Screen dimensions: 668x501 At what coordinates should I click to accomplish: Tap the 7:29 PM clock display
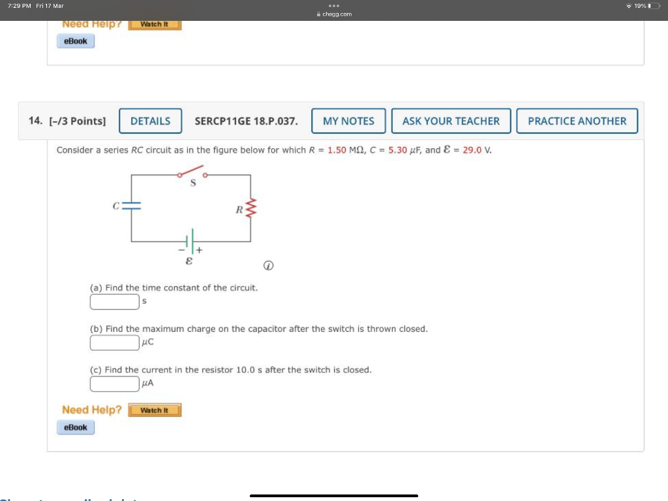click(20, 5)
